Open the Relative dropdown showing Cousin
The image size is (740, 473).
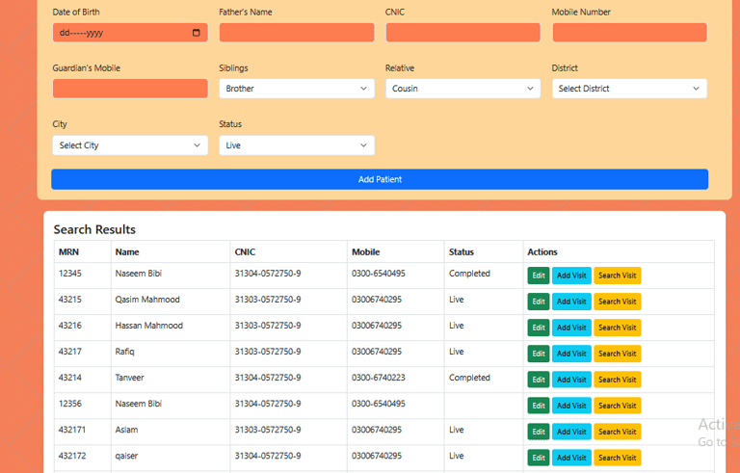[462, 89]
